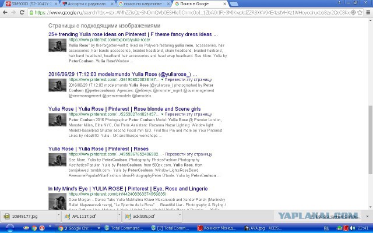Expand options arrow for APL1117.pdf download
This screenshot has width=373, height=233.
click(x=119, y=215)
